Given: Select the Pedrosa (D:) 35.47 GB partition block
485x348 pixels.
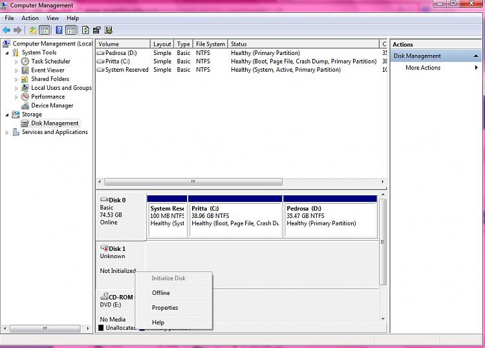Looking at the screenshot, I should coord(330,217).
